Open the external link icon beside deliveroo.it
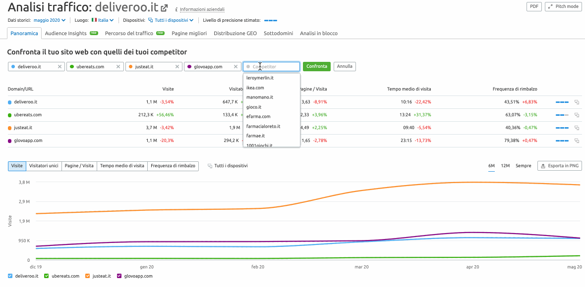585x287 pixels. coord(164,8)
